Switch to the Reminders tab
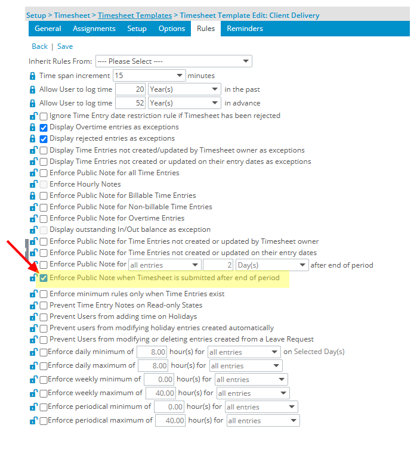Image resolution: width=417 pixels, height=450 pixels. [x=245, y=29]
